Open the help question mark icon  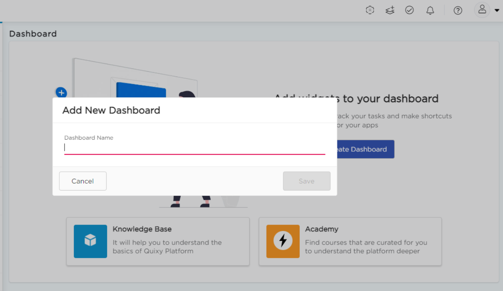(x=458, y=10)
